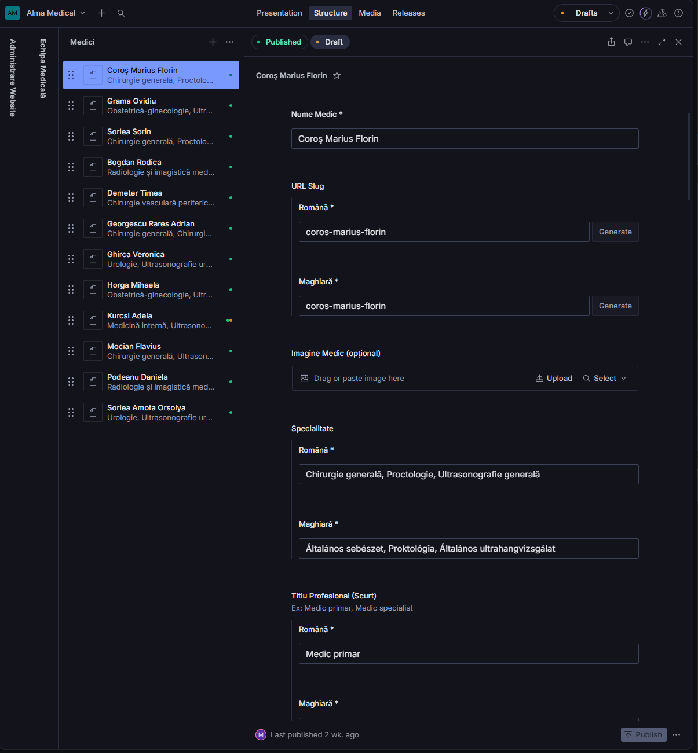The height and width of the screenshot is (753, 698).
Task: Open the Select image dropdown
Action: [605, 379]
